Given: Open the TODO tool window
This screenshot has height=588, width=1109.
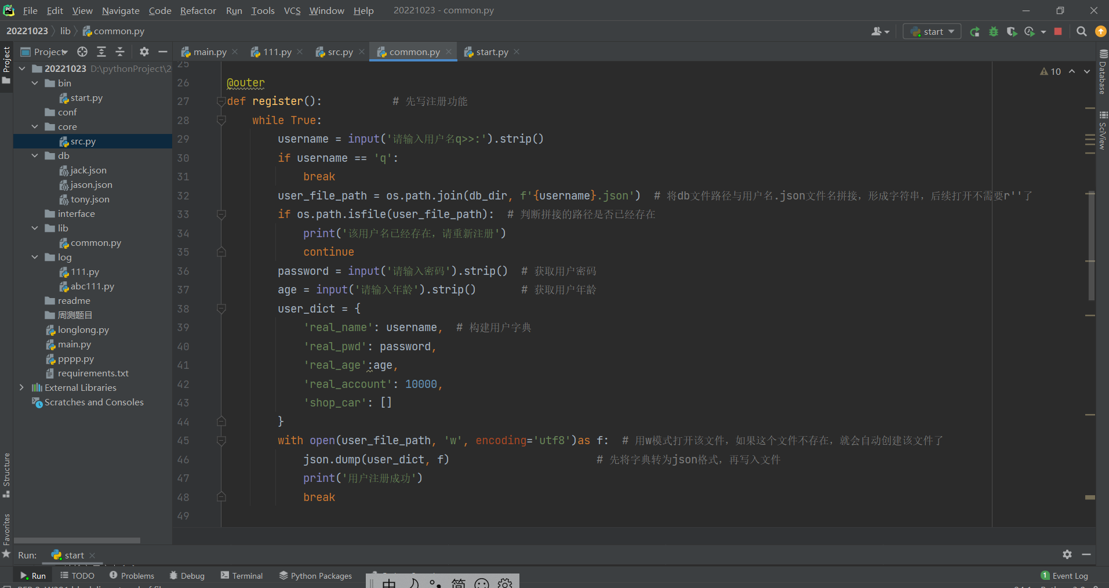Looking at the screenshot, I should pos(77,575).
